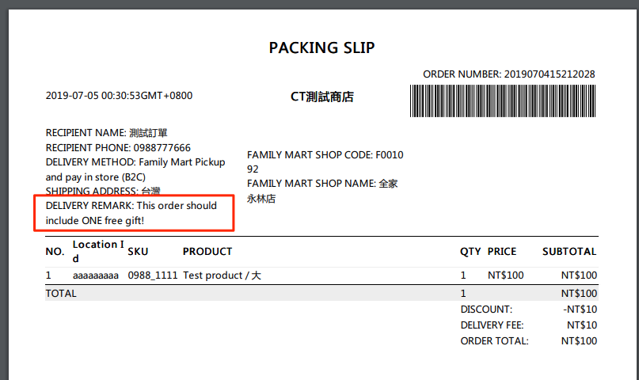Image resolution: width=639 pixels, height=380 pixels.
Task: Click the ORDER TOTAL NT$100 value
Action: (579, 341)
